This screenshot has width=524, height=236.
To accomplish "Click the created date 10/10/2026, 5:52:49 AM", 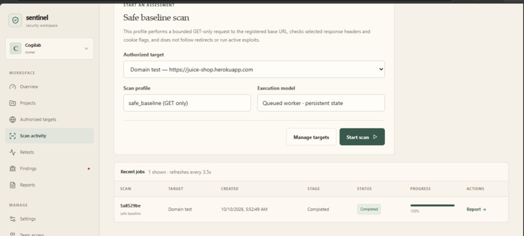I will click(244, 209).
